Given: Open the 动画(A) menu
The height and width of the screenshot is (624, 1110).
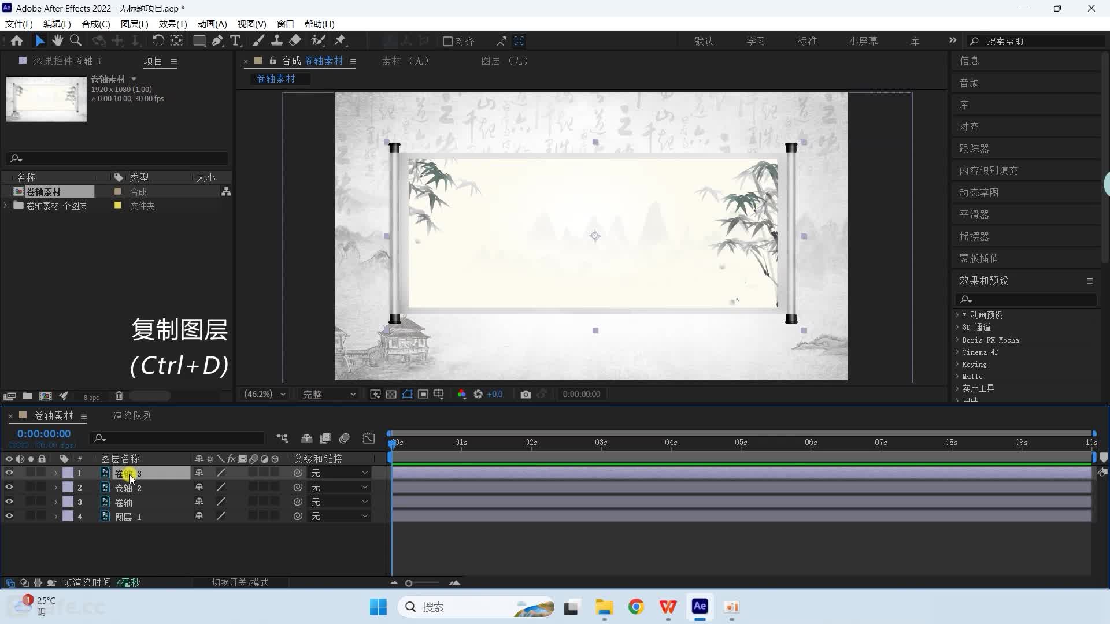Looking at the screenshot, I should 212,24.
